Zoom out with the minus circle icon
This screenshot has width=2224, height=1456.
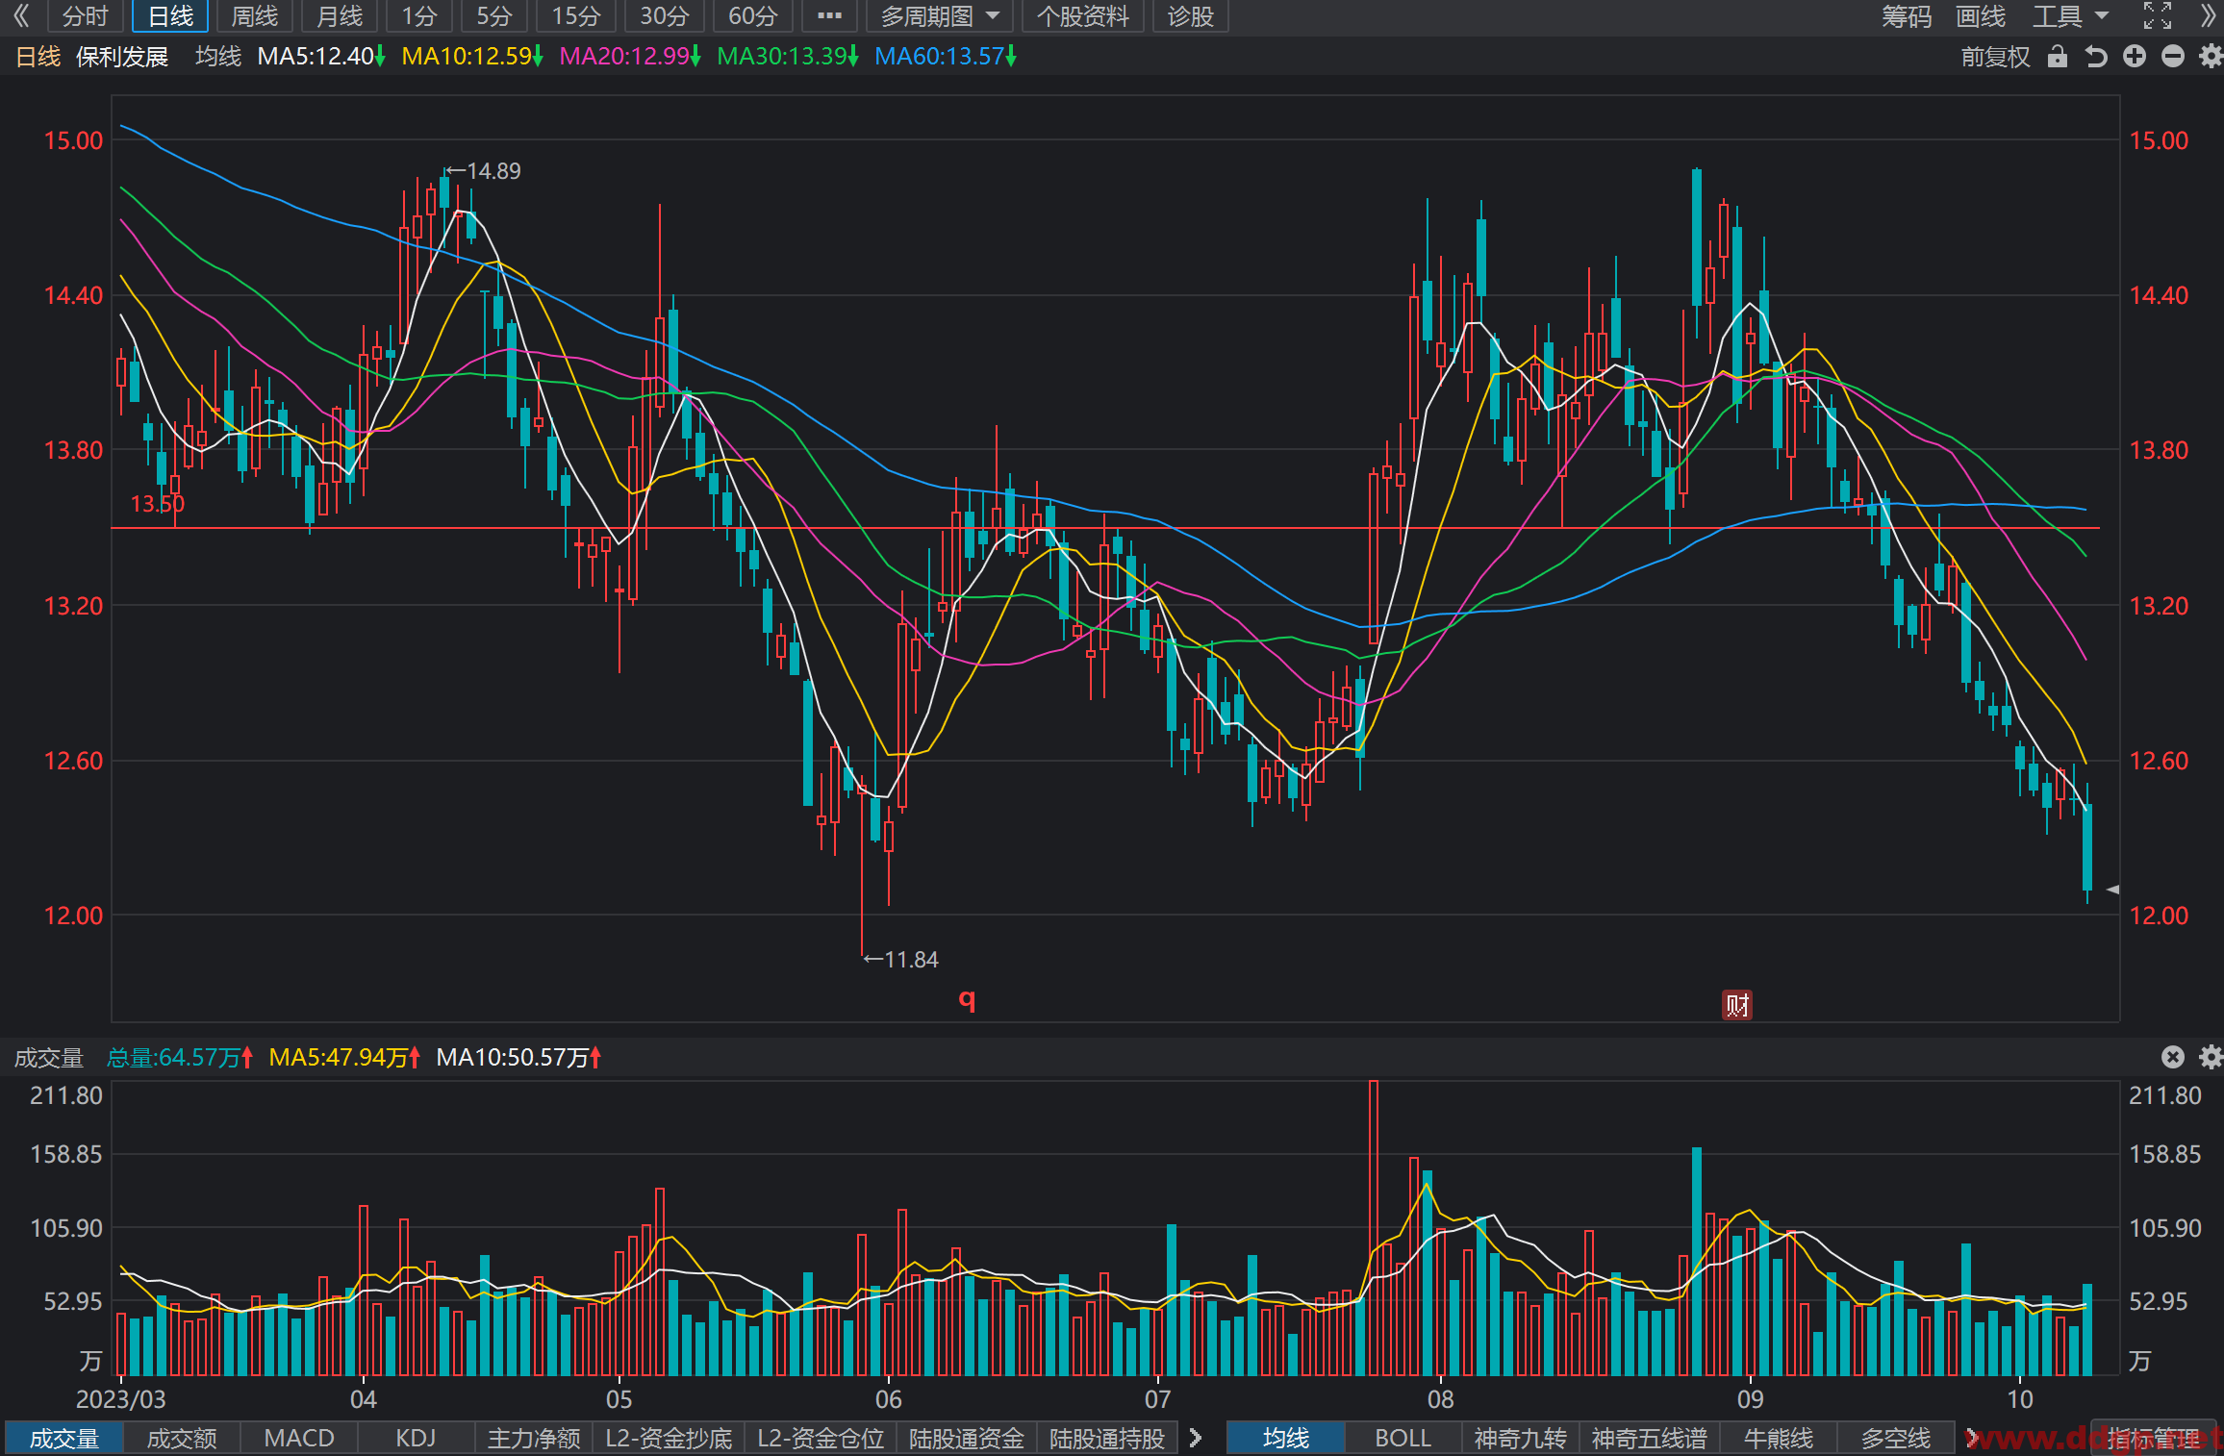click(2173, 57)
